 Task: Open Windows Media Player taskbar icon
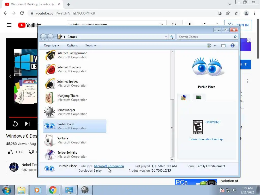point(37,190)
